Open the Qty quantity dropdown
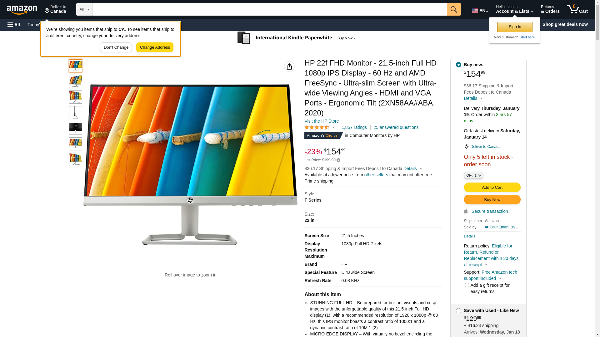The image size is (600, 337). tap(473, 175)
